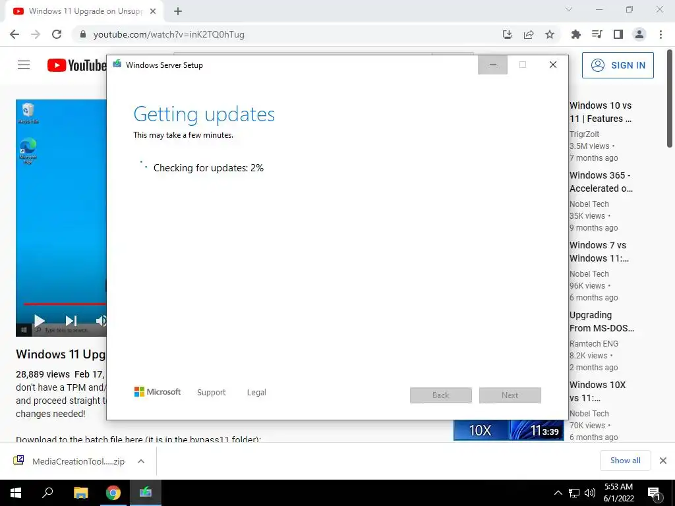Select the Windows 11 Upgrade YouTube tab
Viewport: 675px width, 506px height.
(84, 11)
